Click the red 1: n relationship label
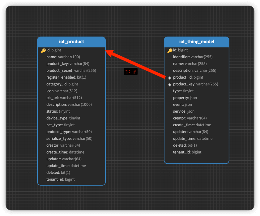The image size is (260, 216). (130, 71)
